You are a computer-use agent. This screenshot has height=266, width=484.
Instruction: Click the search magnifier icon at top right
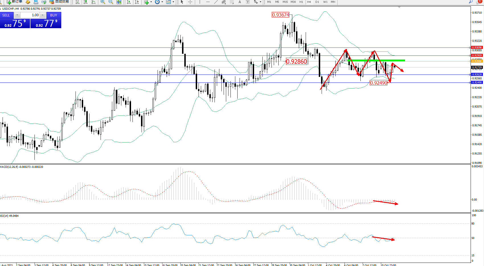(x=471, y=2)
